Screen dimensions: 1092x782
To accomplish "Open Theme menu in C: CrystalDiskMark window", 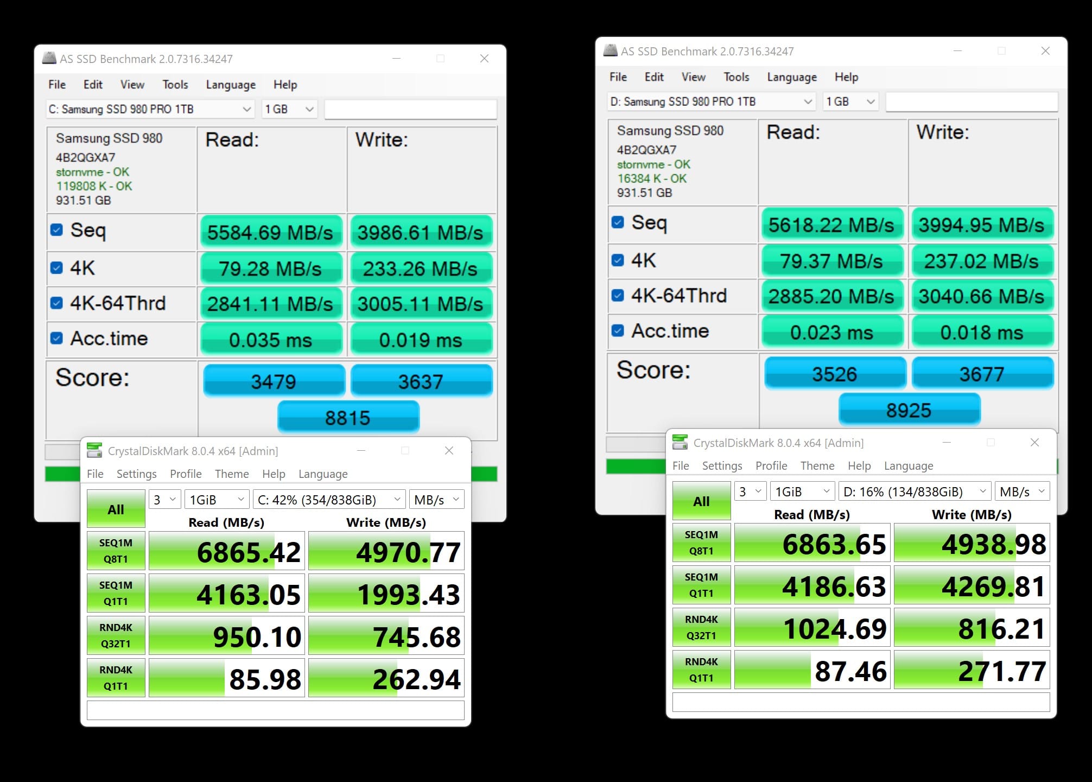I will tap(232, 474).
